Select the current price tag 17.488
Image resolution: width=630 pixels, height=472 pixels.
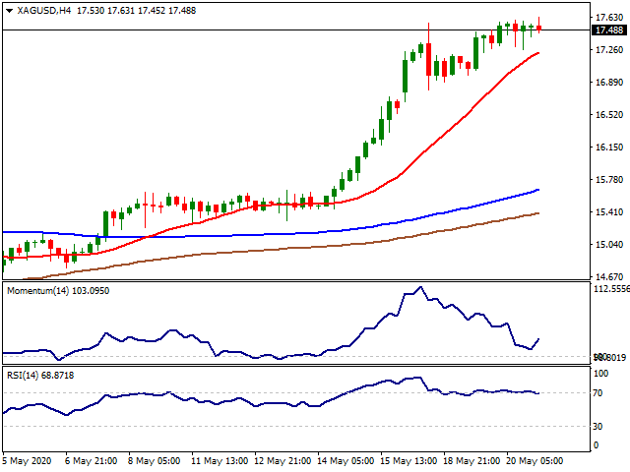tap(609, 30)
